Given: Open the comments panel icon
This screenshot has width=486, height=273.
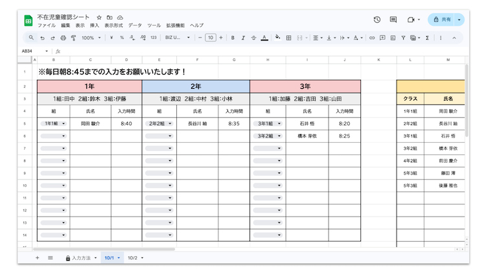Looking at the screenshot, I should coord(393,19).
